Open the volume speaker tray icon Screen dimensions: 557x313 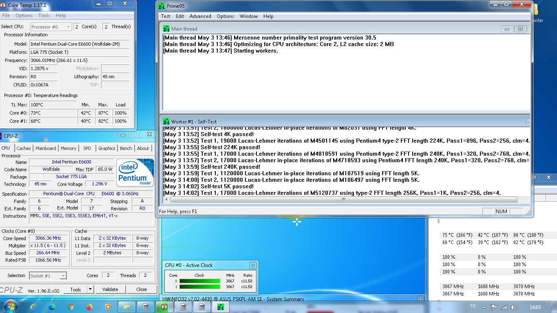click(513, 307)
